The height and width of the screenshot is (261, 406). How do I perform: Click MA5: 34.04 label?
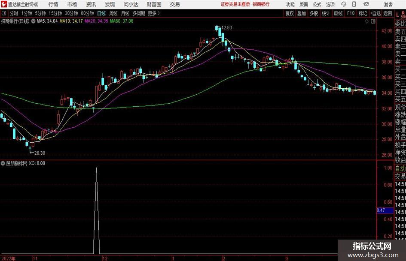coord(47,21)
